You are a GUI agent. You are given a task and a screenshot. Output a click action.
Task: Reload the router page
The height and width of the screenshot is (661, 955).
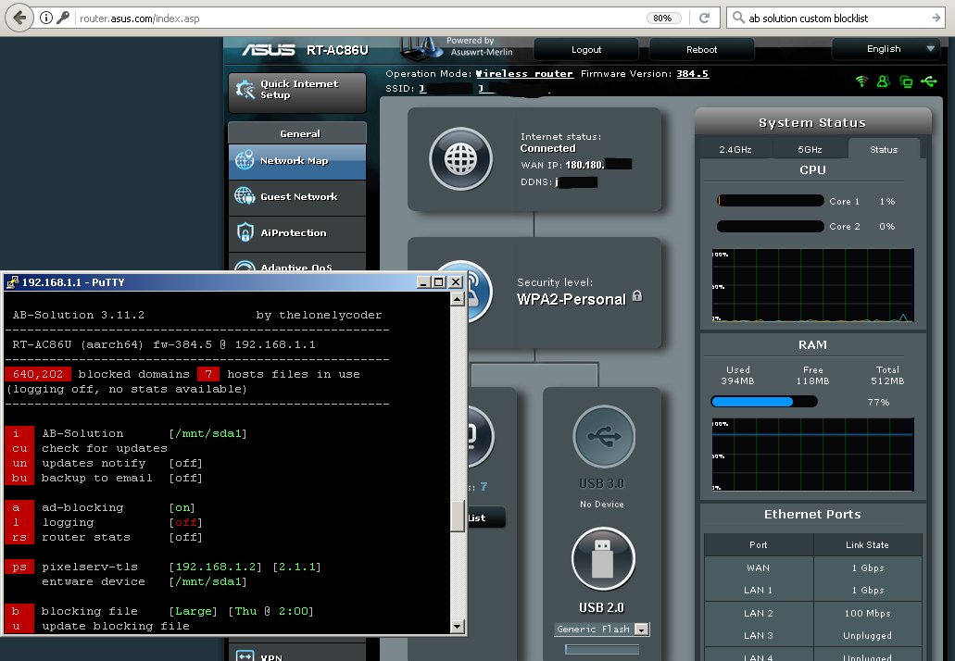click(x=704, y=18)
